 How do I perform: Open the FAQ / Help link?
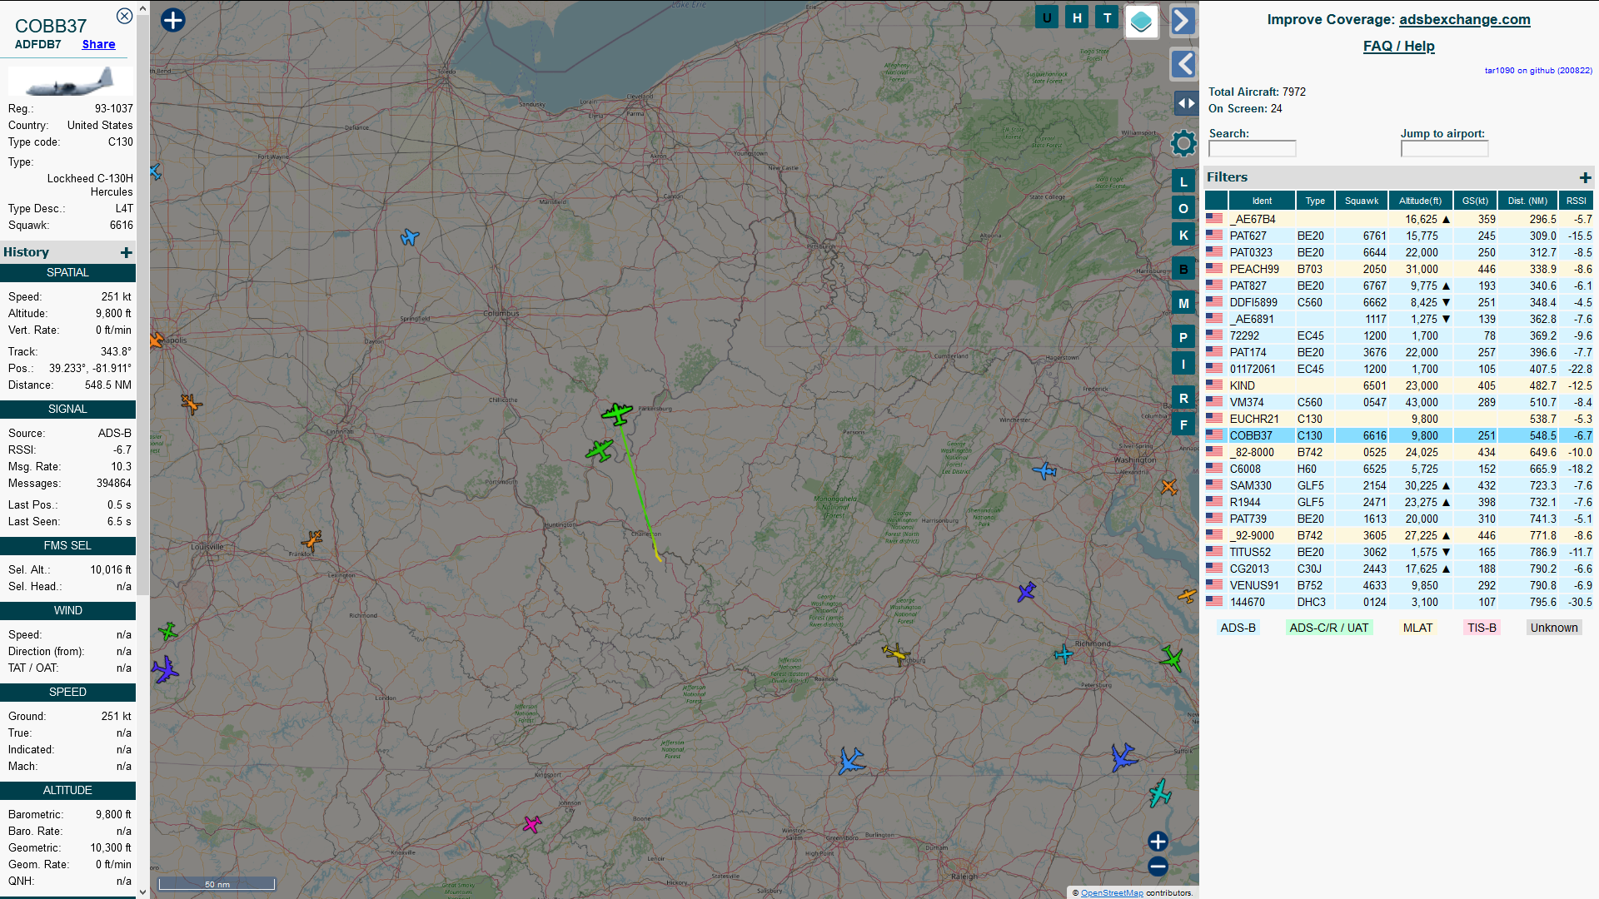coord(1398,46)
